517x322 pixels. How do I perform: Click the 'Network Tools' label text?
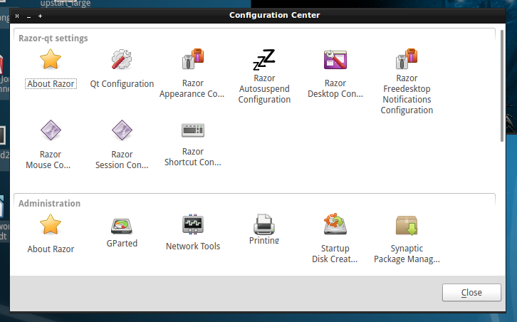193,246
